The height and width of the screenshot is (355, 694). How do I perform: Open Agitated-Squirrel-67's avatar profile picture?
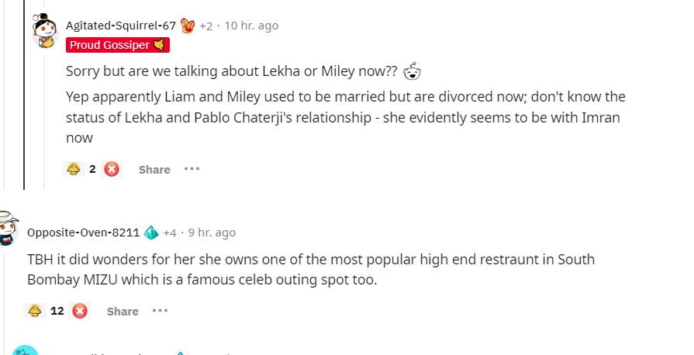coord(44,32)
